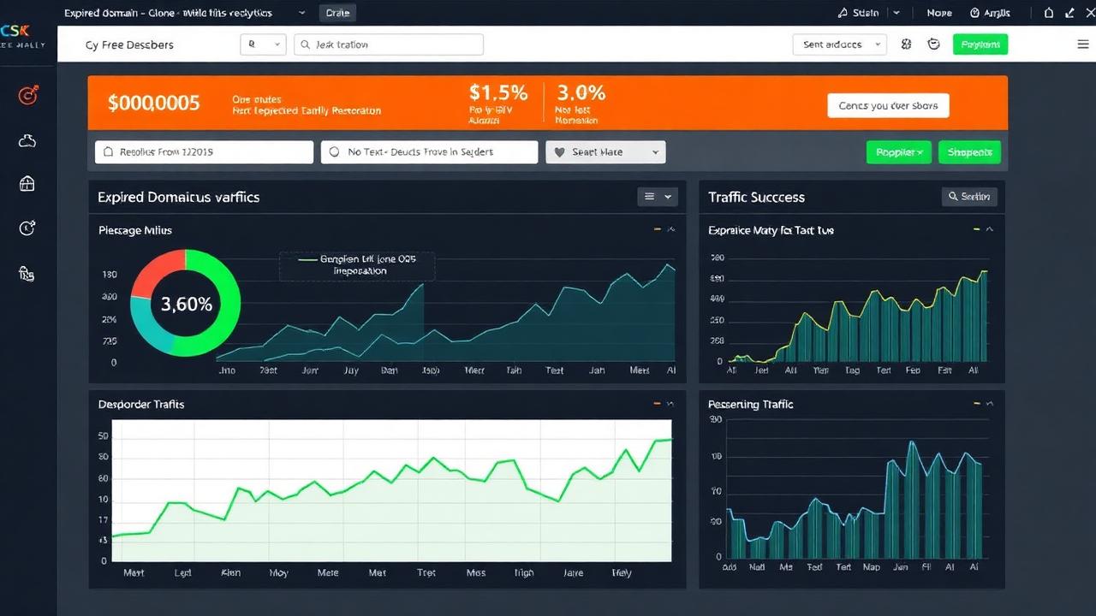Toggle the circle option in No Text field
The image size is (1096, 616).
tap(335, 152)
